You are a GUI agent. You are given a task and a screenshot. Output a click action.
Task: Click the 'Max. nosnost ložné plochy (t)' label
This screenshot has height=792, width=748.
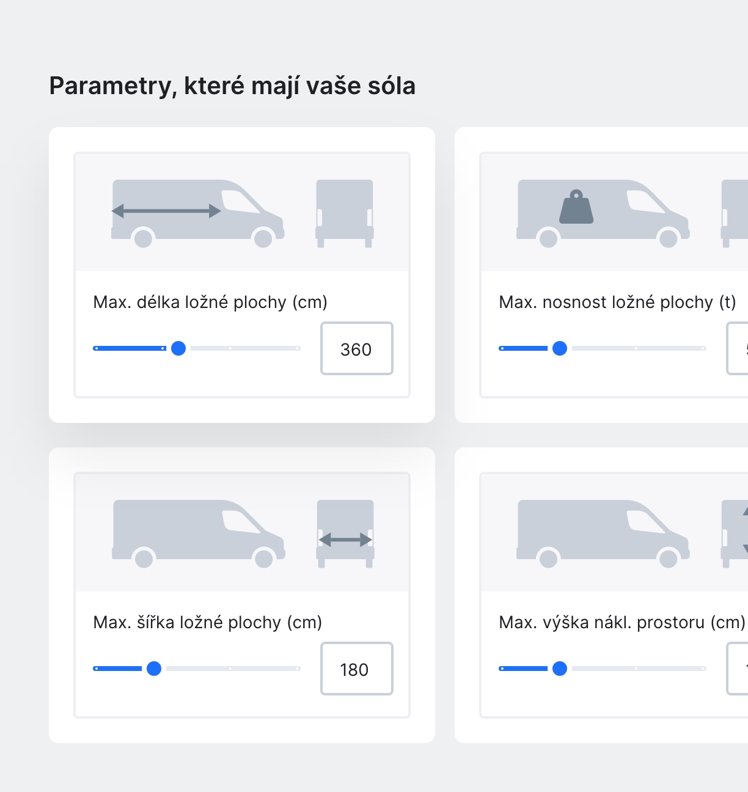[x=617, y=302]
